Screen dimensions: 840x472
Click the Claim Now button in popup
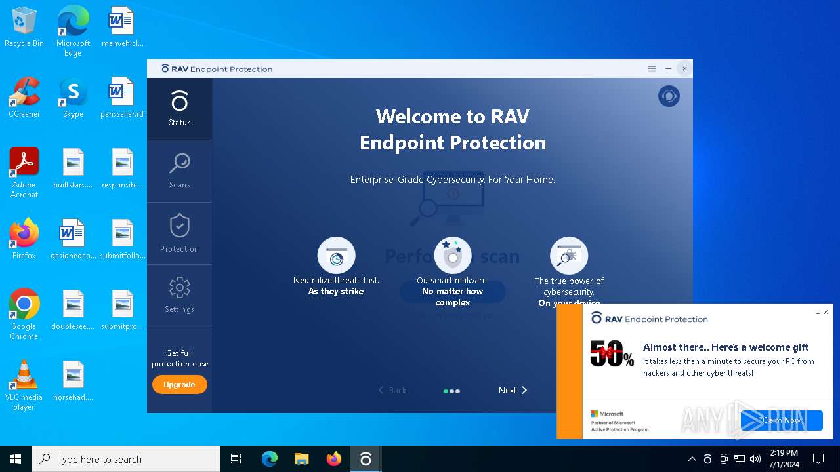pos(782,420)
